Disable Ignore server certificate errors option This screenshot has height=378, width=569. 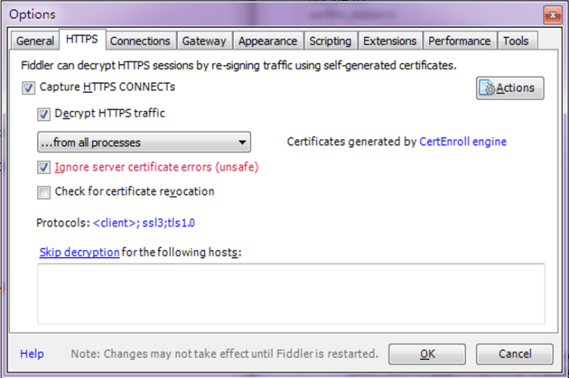(44, 167)
